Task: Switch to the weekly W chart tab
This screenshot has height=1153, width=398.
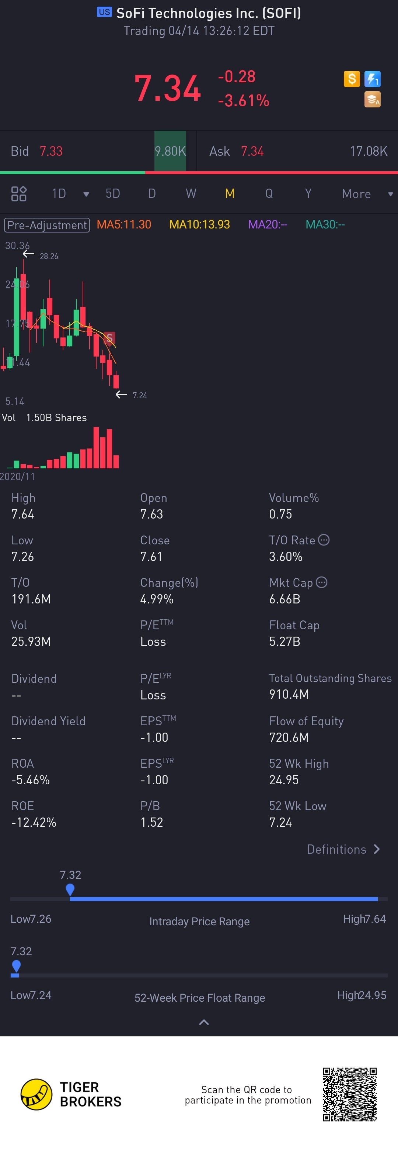Action: [191, 194]
